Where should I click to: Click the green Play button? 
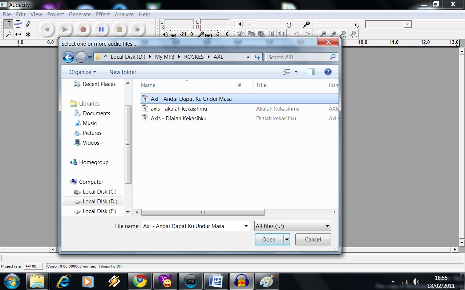65,30
